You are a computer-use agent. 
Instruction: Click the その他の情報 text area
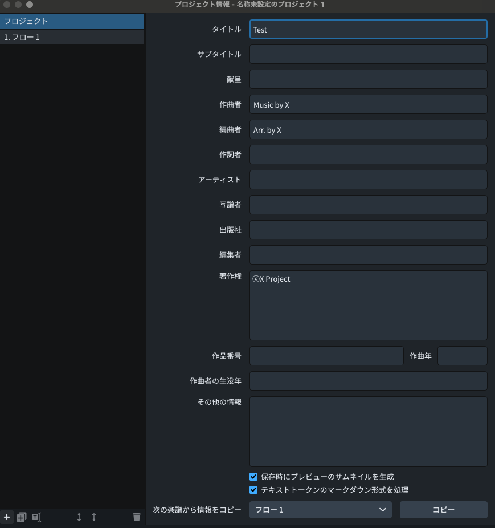click(x=368, y=432)
